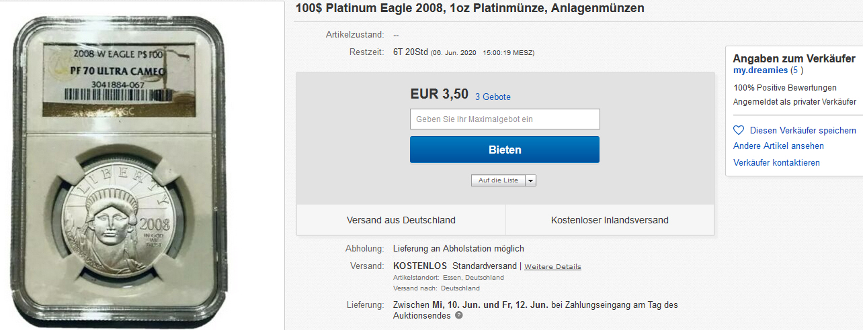863x330 pixels.
Task: Click the current price 'EUR 3,50'
Action: coord(439,95)
